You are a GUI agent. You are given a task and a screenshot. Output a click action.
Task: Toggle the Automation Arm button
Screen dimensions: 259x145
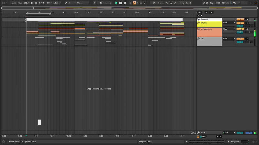pyautogui.click(x=134, y=3)
